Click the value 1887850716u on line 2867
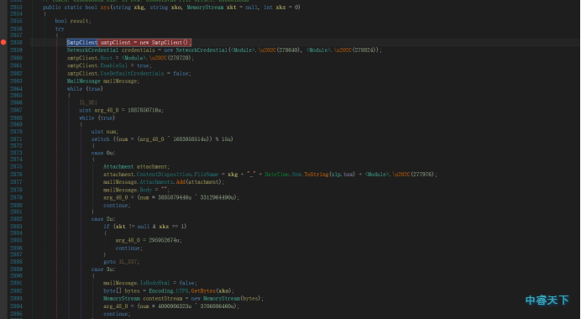The width and height of the screenshot is (581, 319). coord(144,110)
